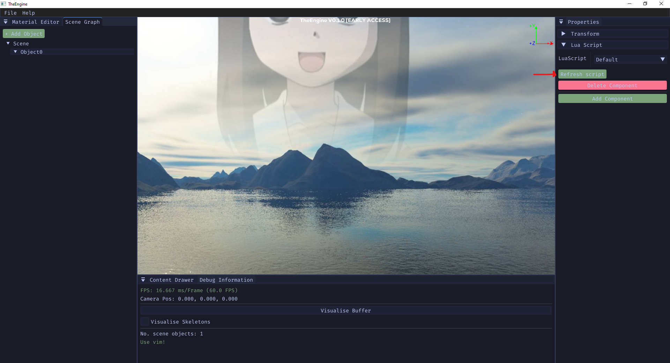Screen dimensions: 670x363
Task: Open the Properties panel dock menu arrow
Action: 561,22
